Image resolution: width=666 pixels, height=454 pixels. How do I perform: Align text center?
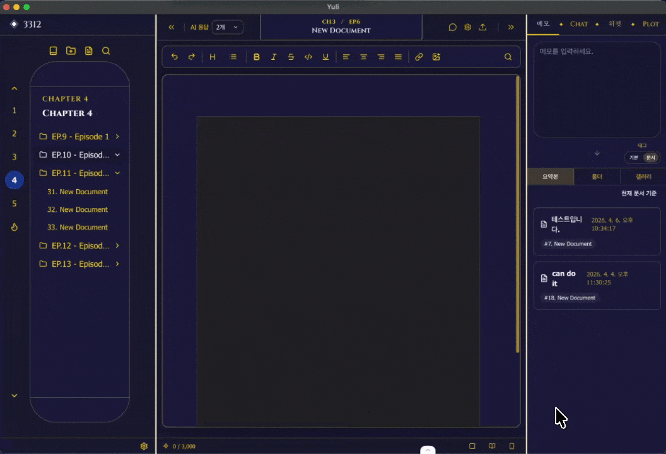[x=363, y=57]
